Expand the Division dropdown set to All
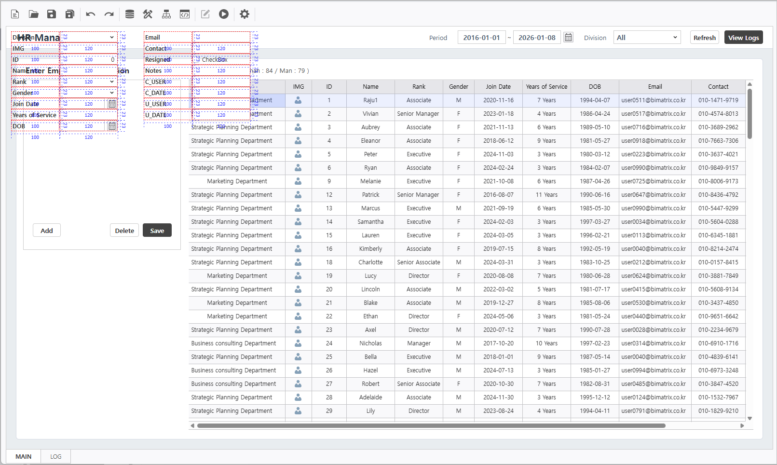Screen dimensions: 777x465 647,38
